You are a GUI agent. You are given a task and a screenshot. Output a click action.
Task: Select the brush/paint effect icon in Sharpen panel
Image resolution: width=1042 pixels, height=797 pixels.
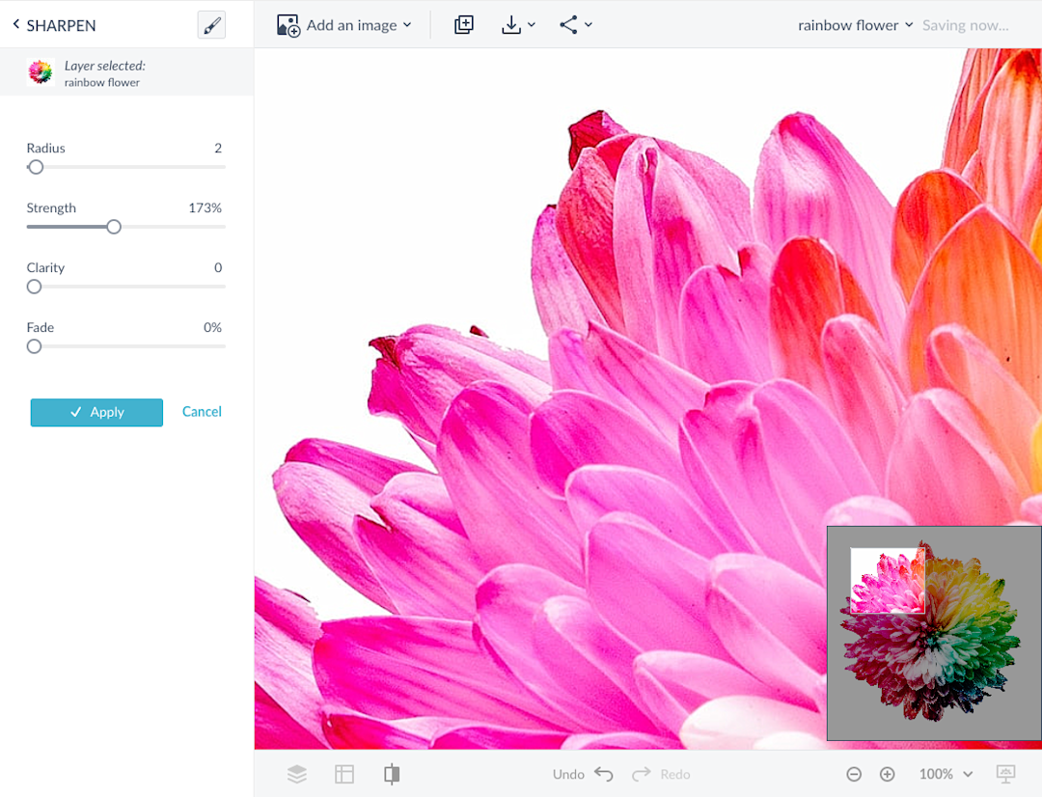(x=210, y=24)
